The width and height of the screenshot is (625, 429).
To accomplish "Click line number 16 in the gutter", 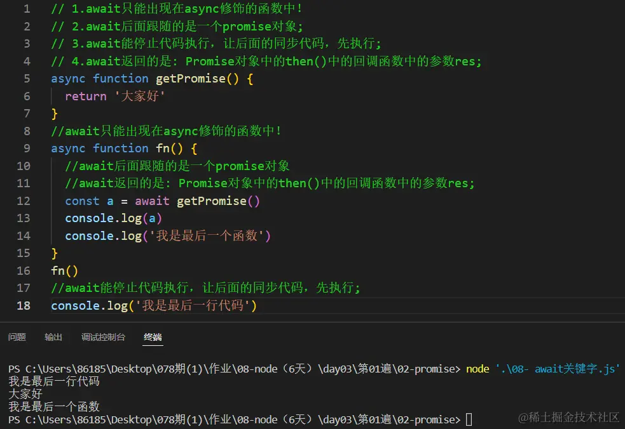I will (x=24, y=271).
